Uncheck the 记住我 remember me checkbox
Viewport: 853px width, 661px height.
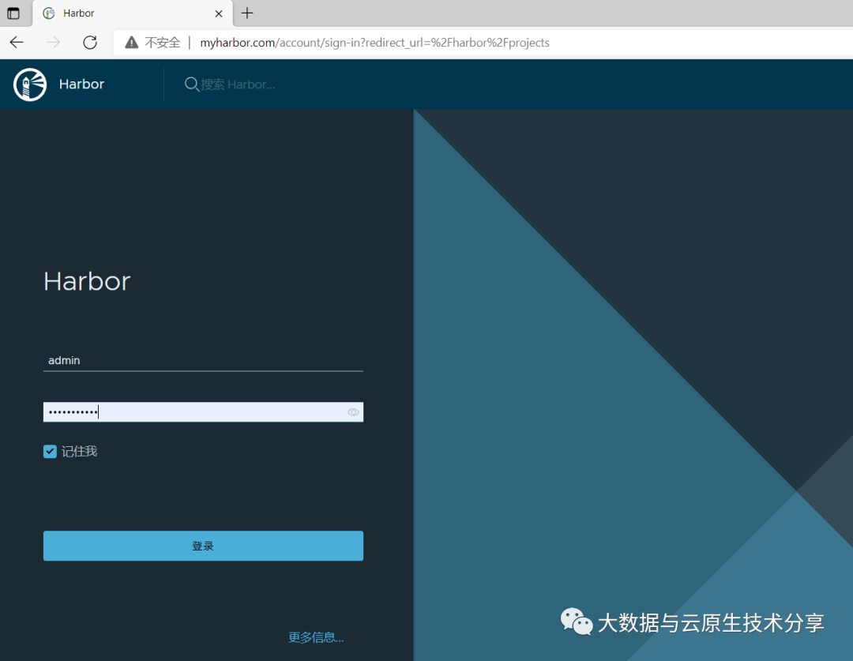(x=50, y=452)
